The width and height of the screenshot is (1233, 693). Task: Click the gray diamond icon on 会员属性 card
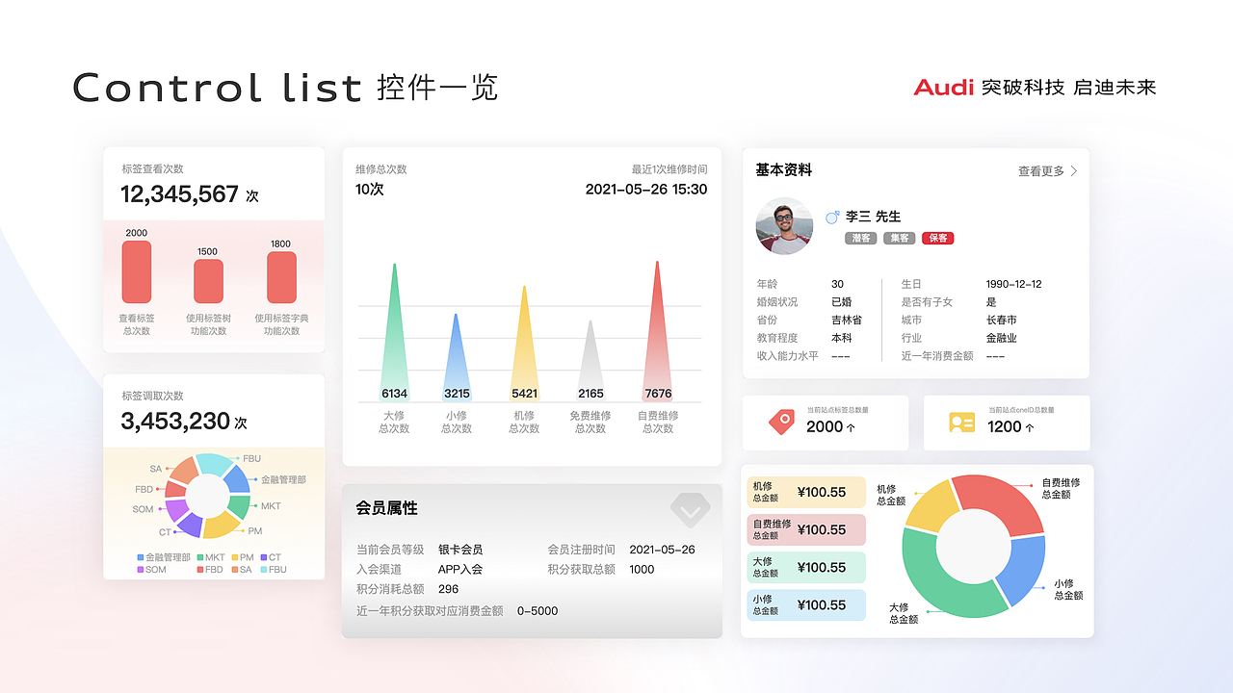(x=690, y=508)
